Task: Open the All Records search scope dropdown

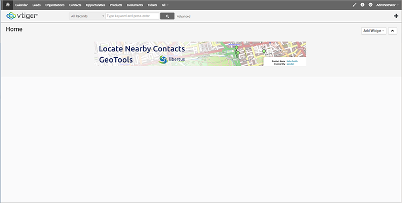Action: point(87,16)
